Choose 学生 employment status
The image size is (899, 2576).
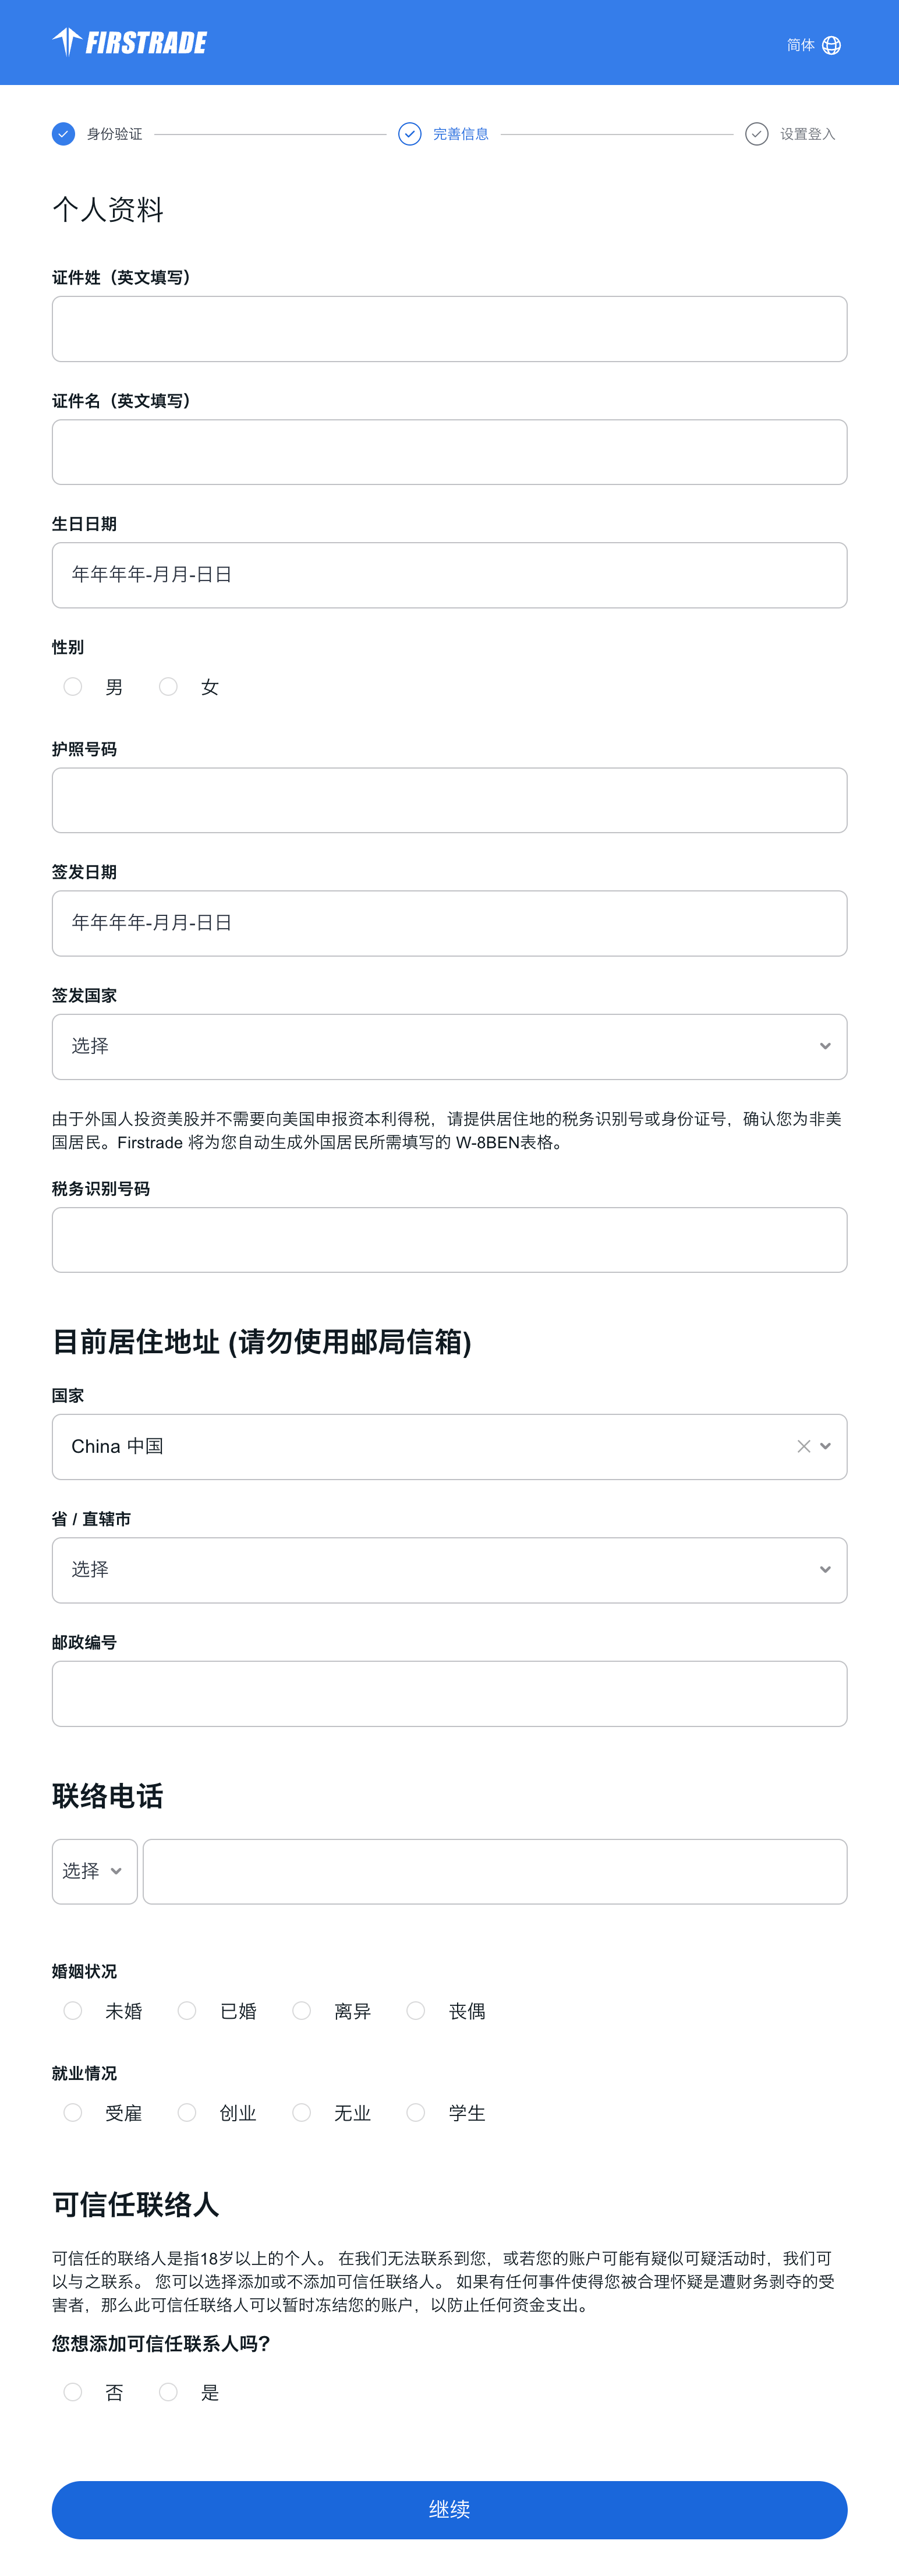(x=416, y=2112)
